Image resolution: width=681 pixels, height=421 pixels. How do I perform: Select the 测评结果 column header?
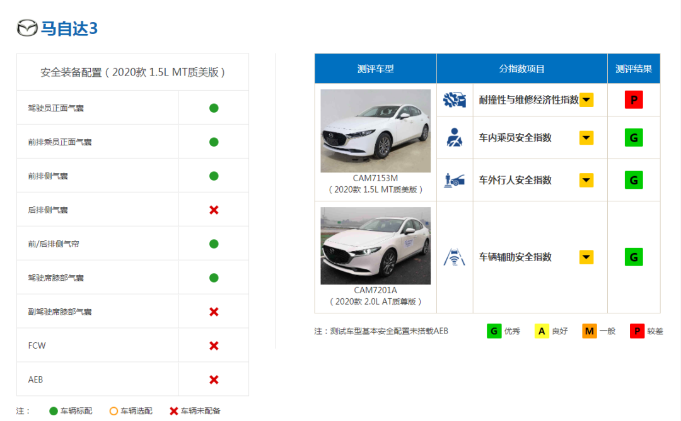(x=634, y=69)
